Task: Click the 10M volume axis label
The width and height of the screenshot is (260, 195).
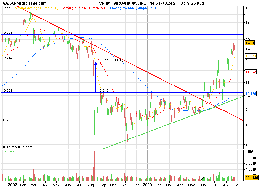Action: click(250, 152)
